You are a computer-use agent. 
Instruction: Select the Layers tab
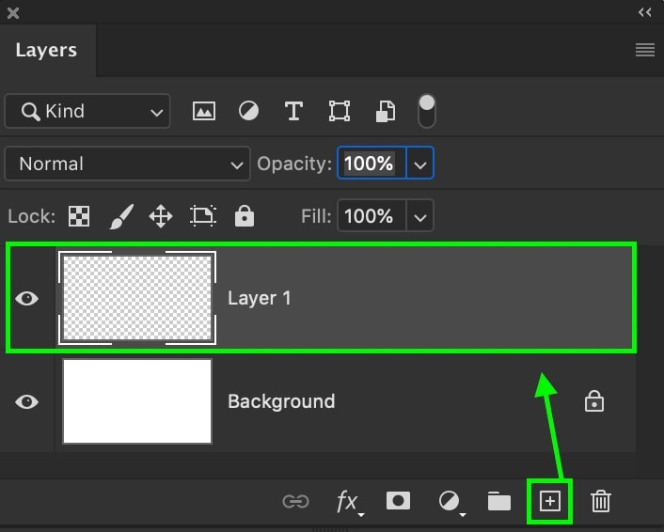[46, 51]
